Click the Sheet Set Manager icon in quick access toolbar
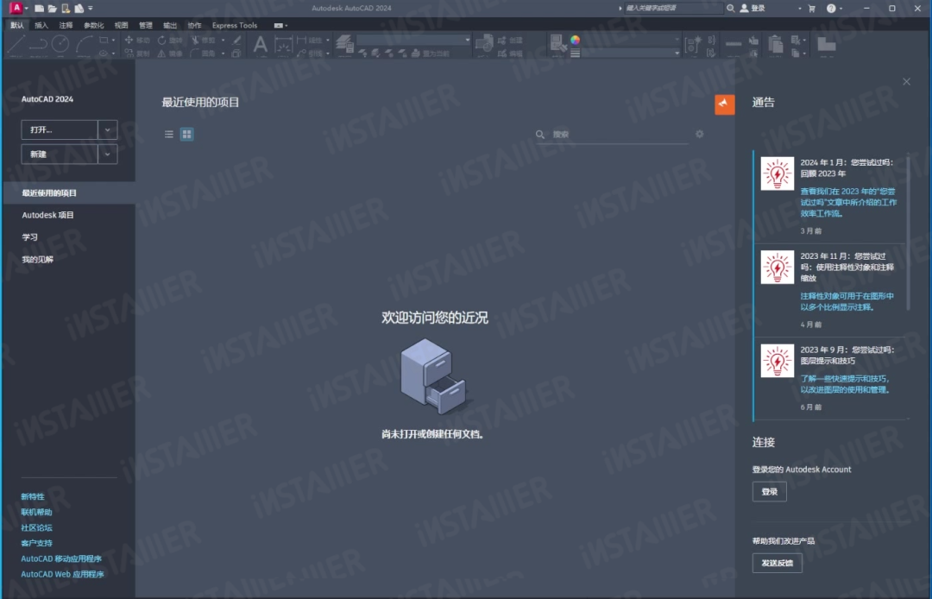Image resolution: width=932 pixels, height=599 pixels. [x=79, y=9]
